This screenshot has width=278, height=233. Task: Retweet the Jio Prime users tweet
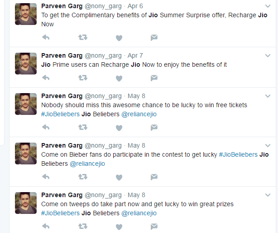pyautogui.click(x=82, y=78)
